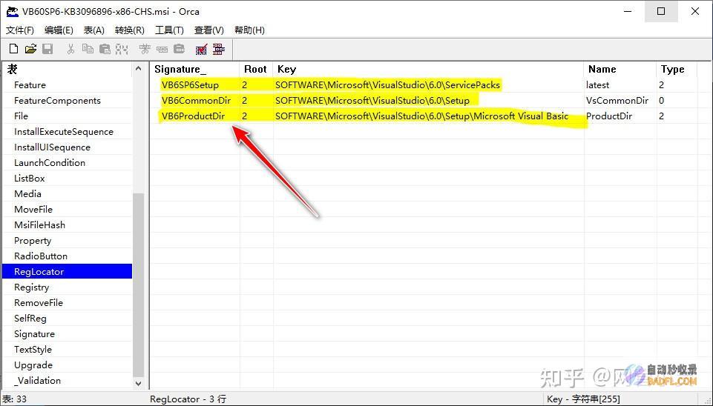
Task: Open the 帮助(H) menu
Action: click(249, 30)
